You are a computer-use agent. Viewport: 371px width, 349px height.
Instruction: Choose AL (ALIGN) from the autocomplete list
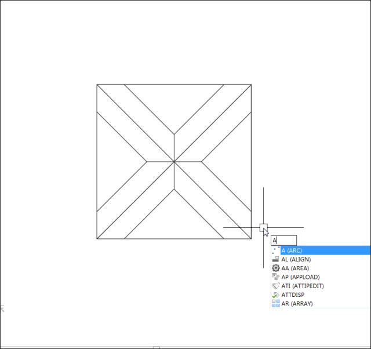[296, 260]
